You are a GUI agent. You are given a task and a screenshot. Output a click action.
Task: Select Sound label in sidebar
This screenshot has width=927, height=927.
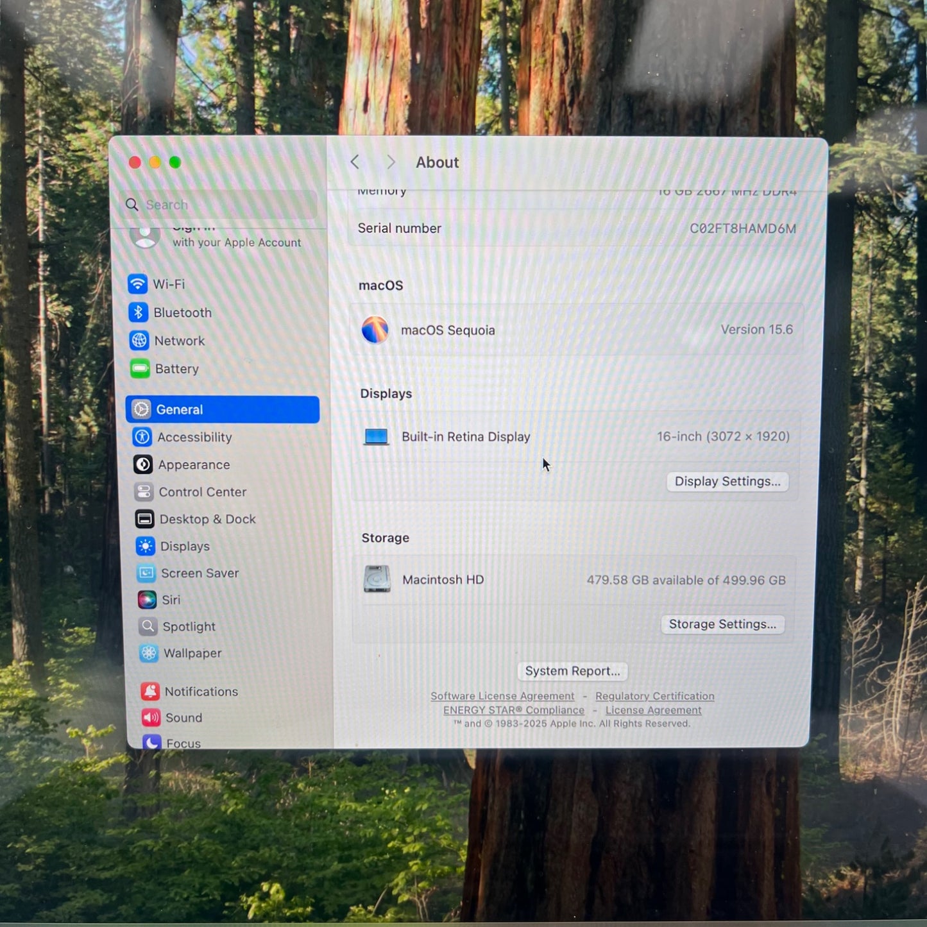pyautogui.click(x=184, y=718)
